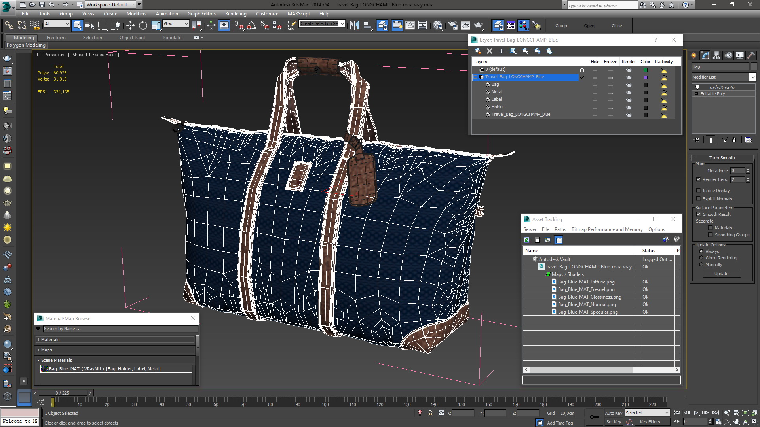Click the default layer color swatch
The height and width of the screenshot is (427, 760).
coord(646,70)
